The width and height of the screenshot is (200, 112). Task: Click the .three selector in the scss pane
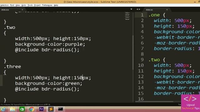click(12, 66)
